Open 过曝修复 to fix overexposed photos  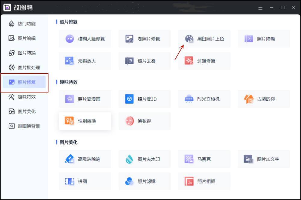click(204, 61)
